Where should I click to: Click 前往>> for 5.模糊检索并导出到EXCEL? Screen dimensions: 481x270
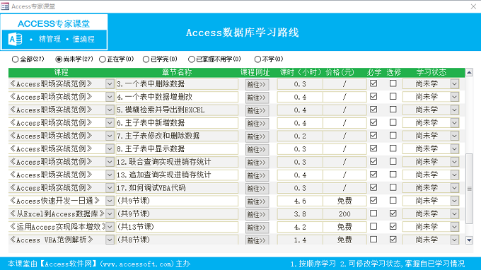coord(257,111)
